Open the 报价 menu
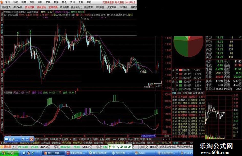The image size is (242, 156). coord(32,2)
